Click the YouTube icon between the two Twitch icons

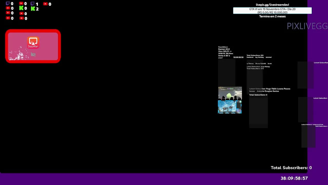21,4
